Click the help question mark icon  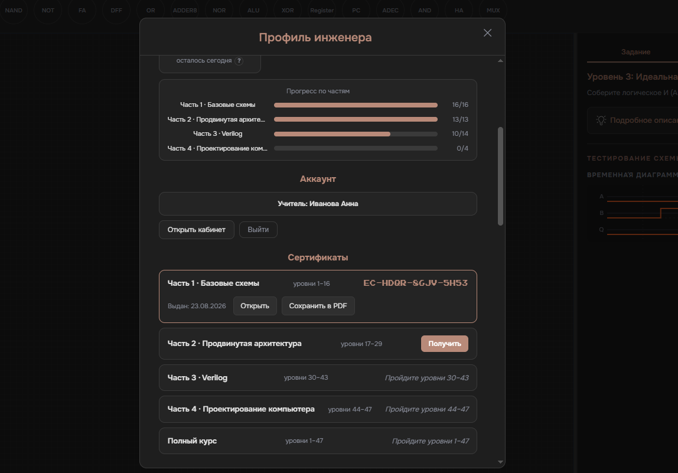pyautogui.click(x=239, y=61)
